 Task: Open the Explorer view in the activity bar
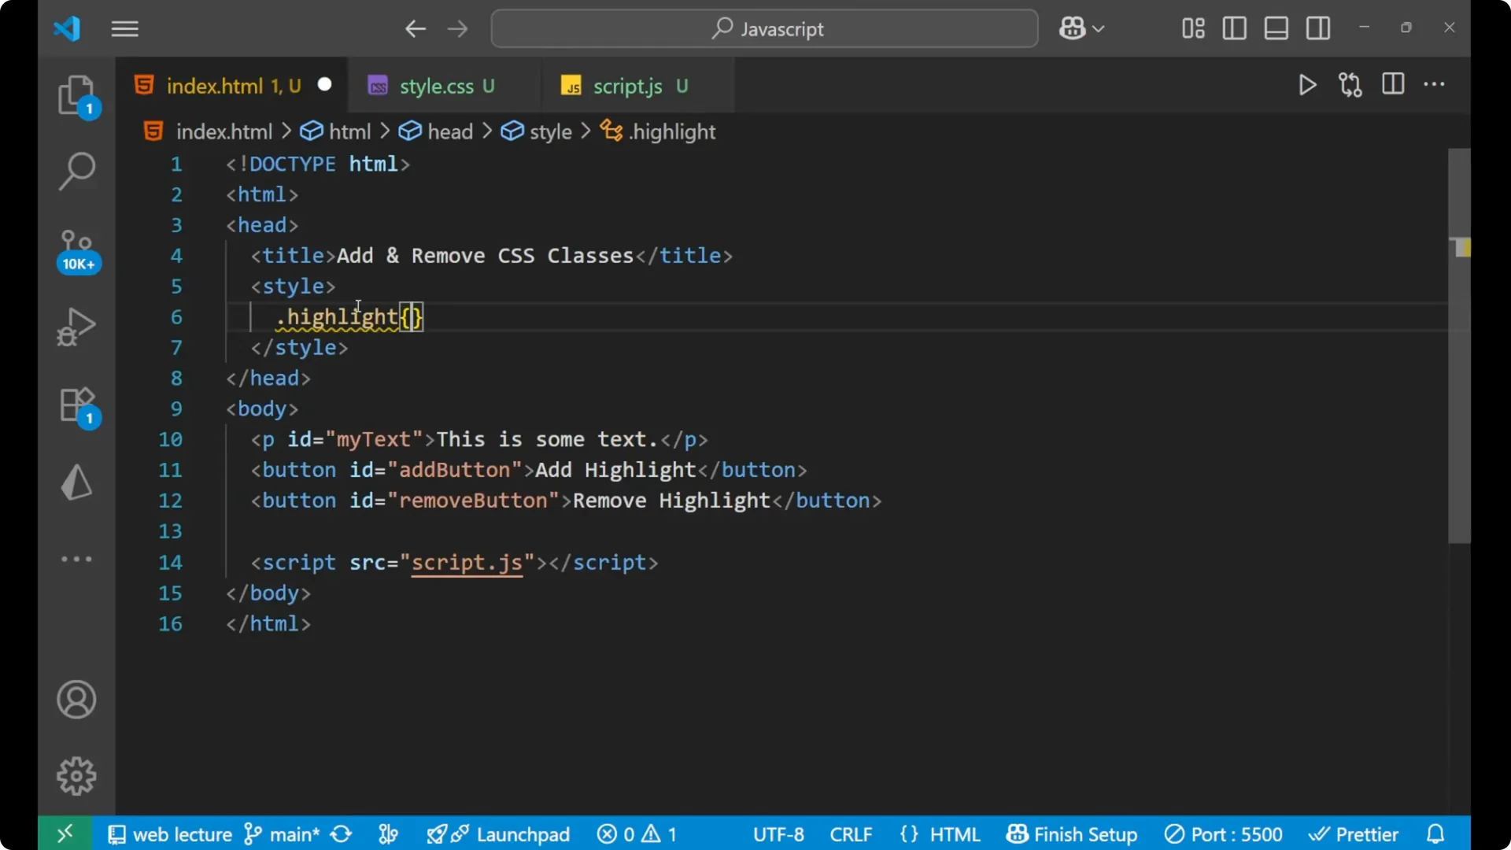(76, 94)
